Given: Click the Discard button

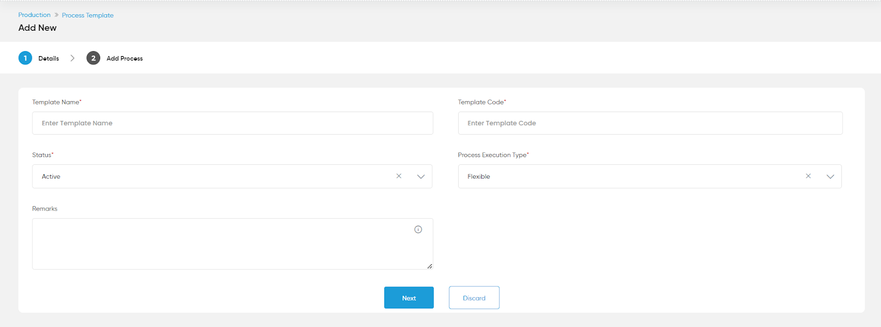Looking at the screenshot, I should click(474, 298).
